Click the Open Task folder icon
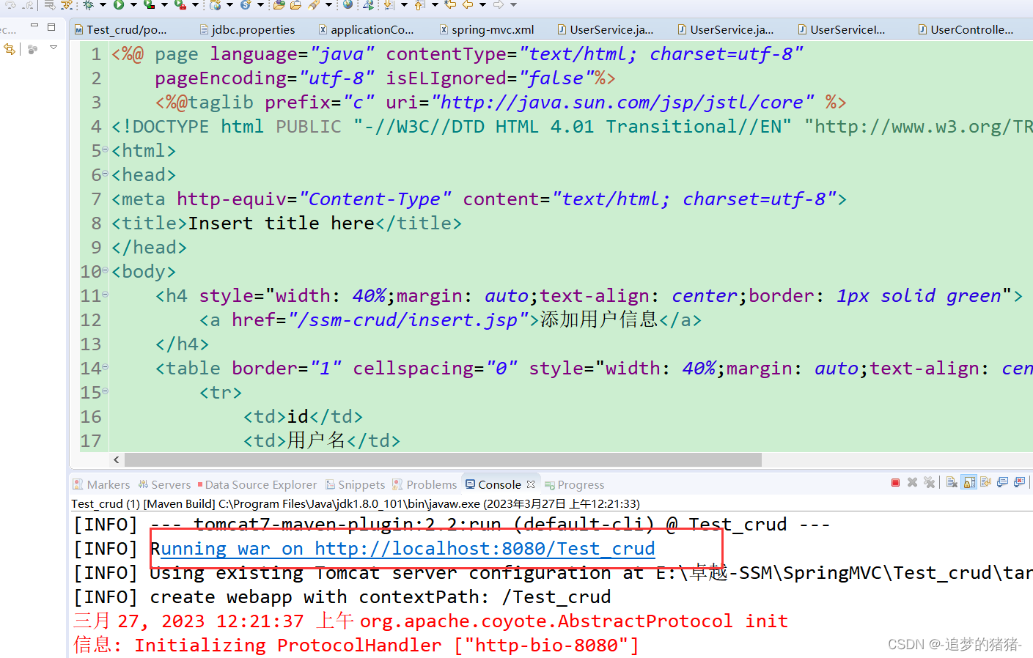The image size is (1033, 658). click(295, 4)
